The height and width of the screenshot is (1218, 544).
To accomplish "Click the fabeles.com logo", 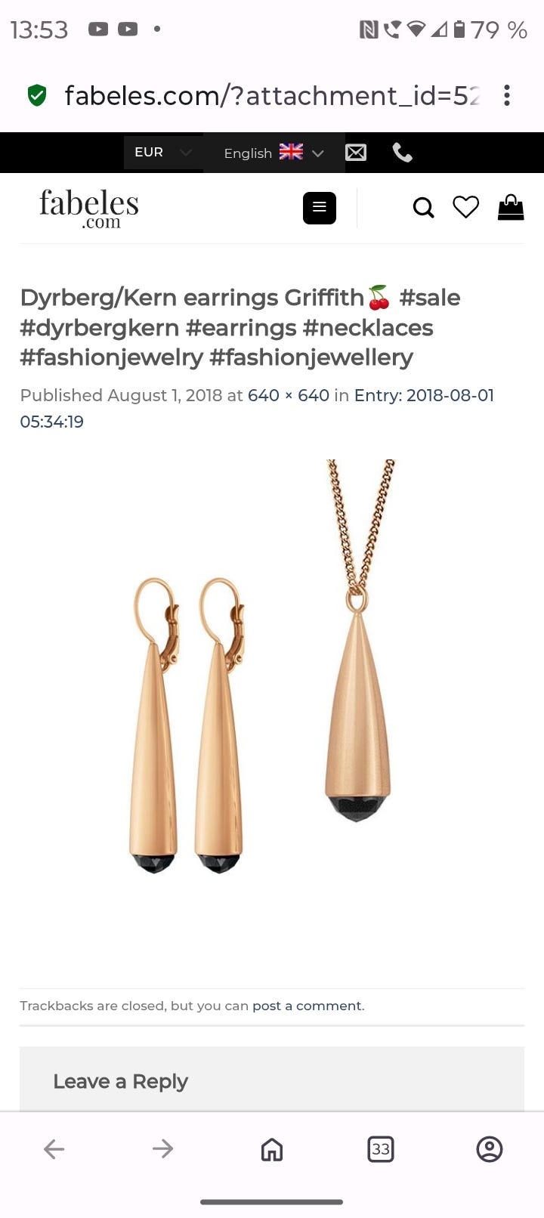I will click(89, 208).
